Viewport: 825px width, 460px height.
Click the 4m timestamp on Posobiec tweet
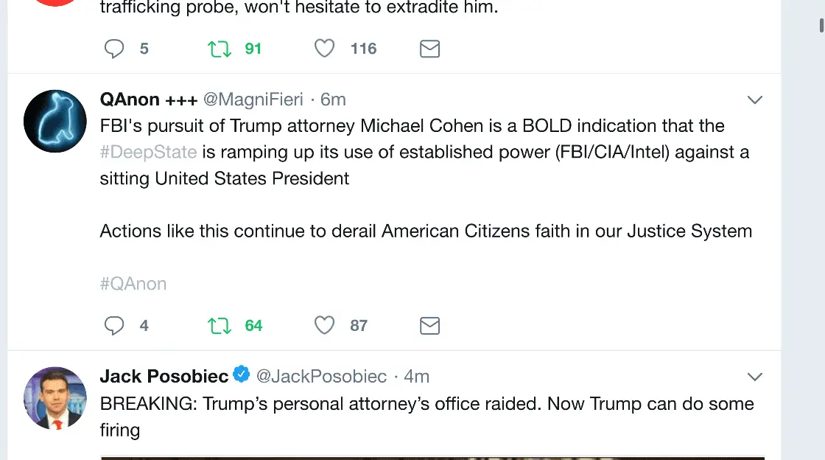tap(417, 377)
